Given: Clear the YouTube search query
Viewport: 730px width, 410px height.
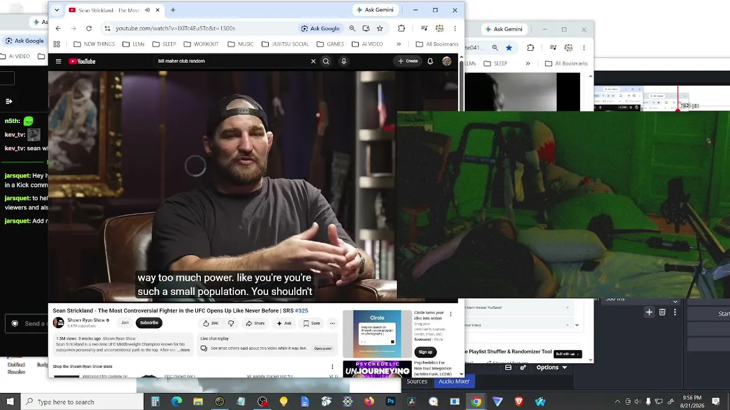Looking at the screenshot, I should tap(313, 61).
